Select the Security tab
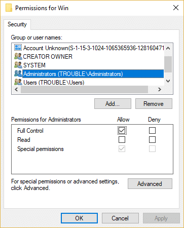The width and height of the screenshot is (184, 228). (x=17, y=24)
